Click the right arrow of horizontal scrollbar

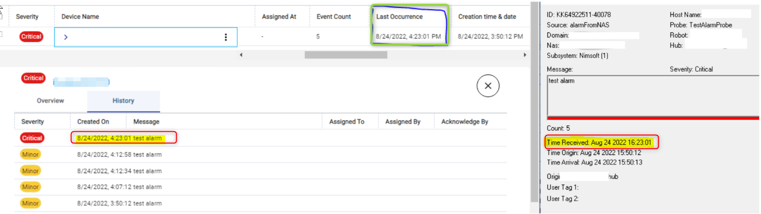coord(525,55)
